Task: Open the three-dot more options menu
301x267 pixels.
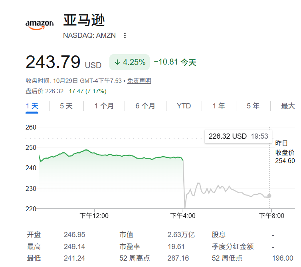Action: coord(125,35)
